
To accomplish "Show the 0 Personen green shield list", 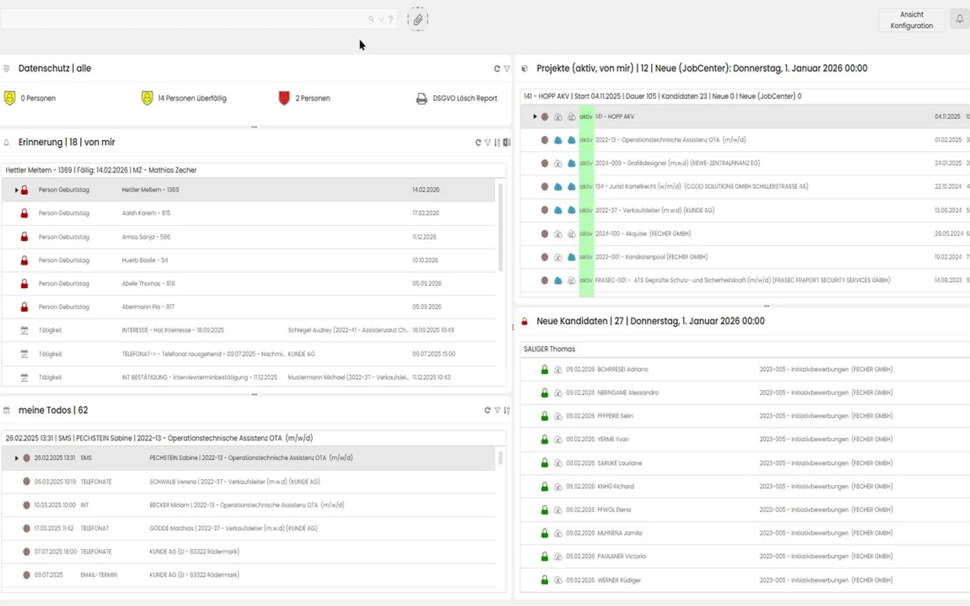I will click(x=30, y=98).
